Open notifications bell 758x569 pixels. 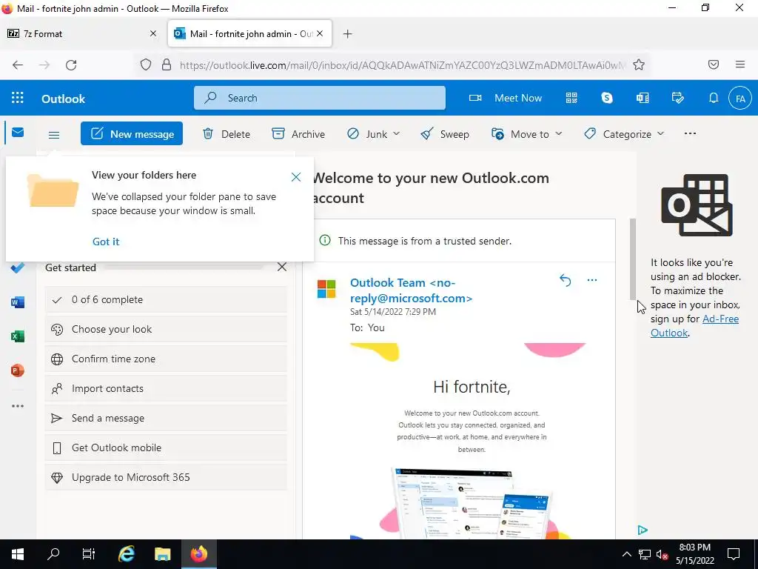click(713, 99)
